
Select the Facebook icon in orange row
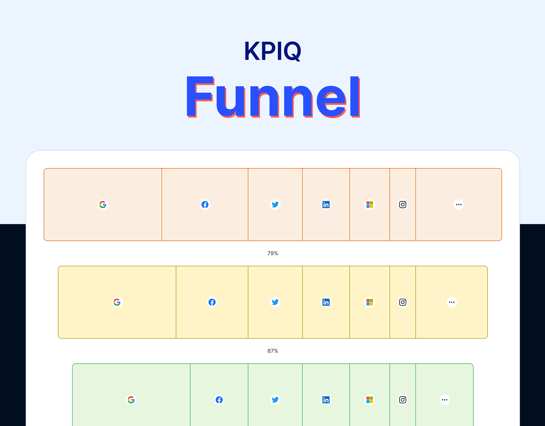click(x=205, y=205)
